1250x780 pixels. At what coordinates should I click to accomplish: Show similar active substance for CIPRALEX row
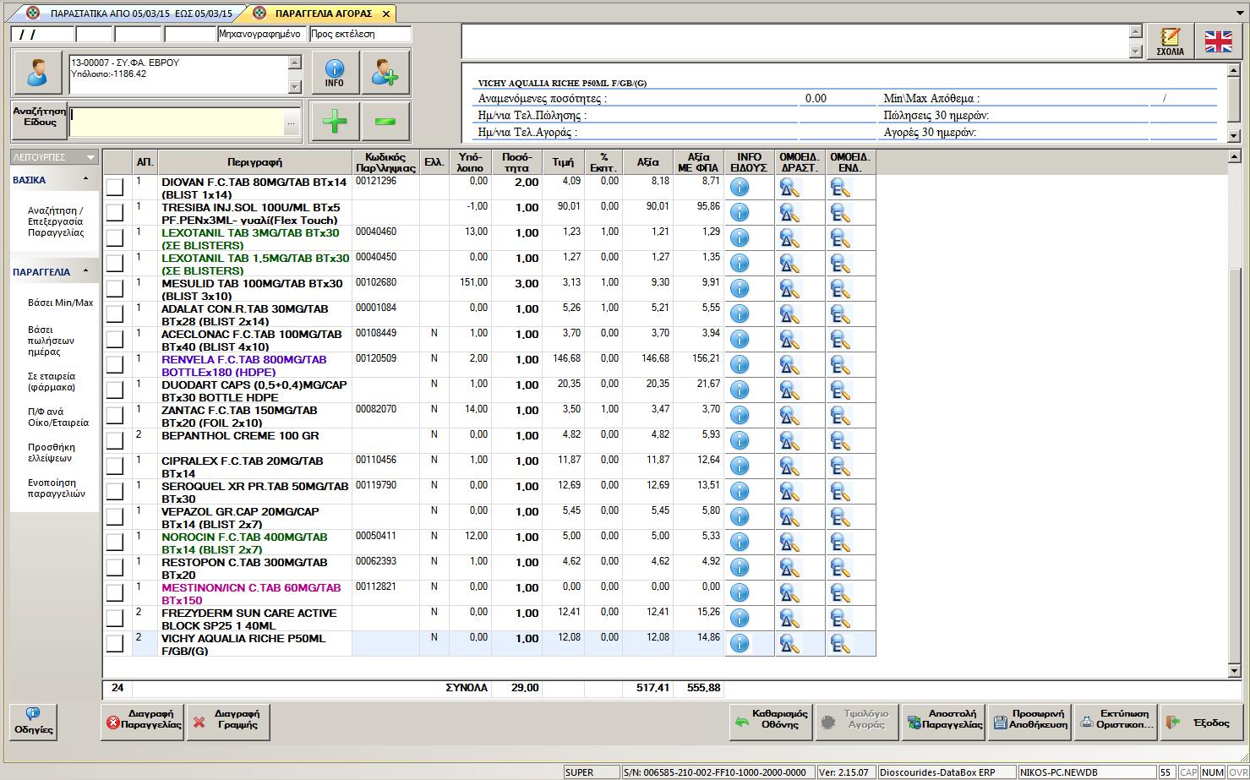(789, 466)
